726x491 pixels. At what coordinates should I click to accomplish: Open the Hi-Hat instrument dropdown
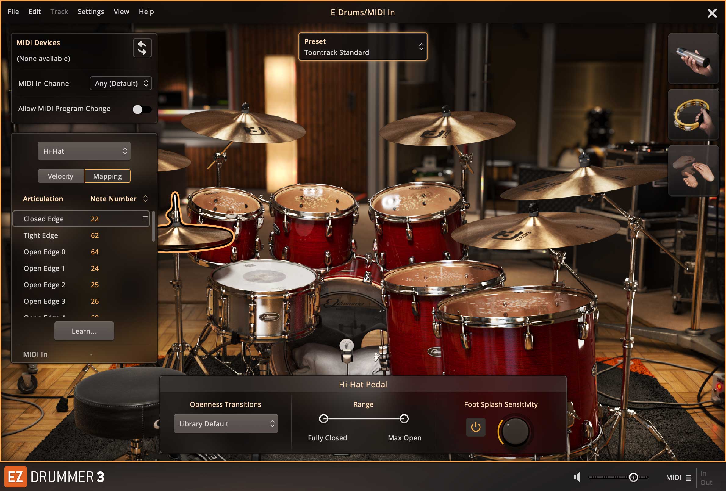(x=84, y=151)
